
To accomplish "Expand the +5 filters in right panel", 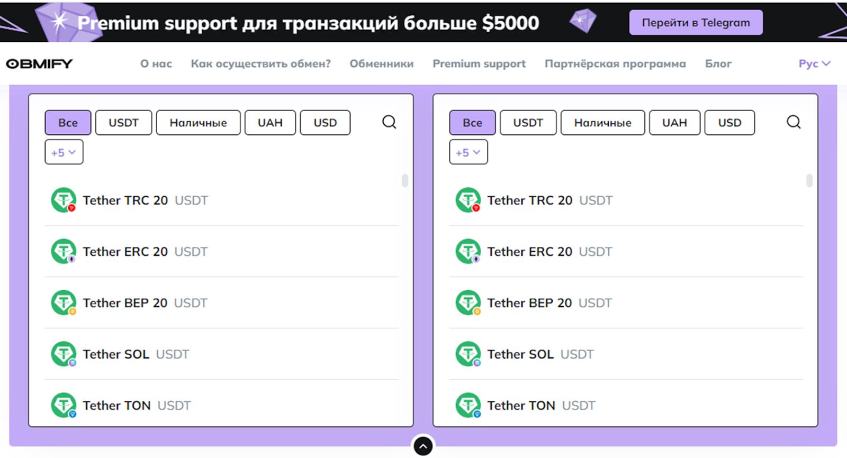I will point(468,152).
